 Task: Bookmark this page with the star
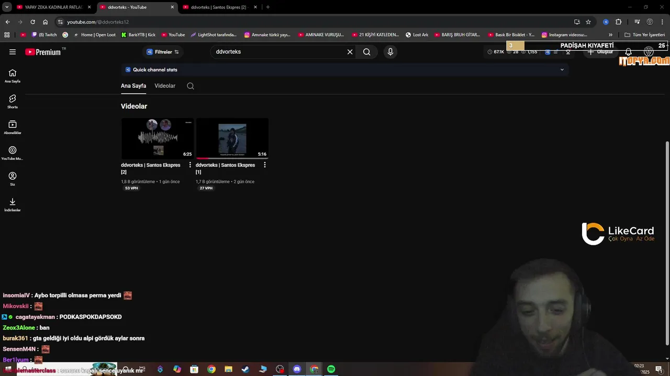pos(588,22)
